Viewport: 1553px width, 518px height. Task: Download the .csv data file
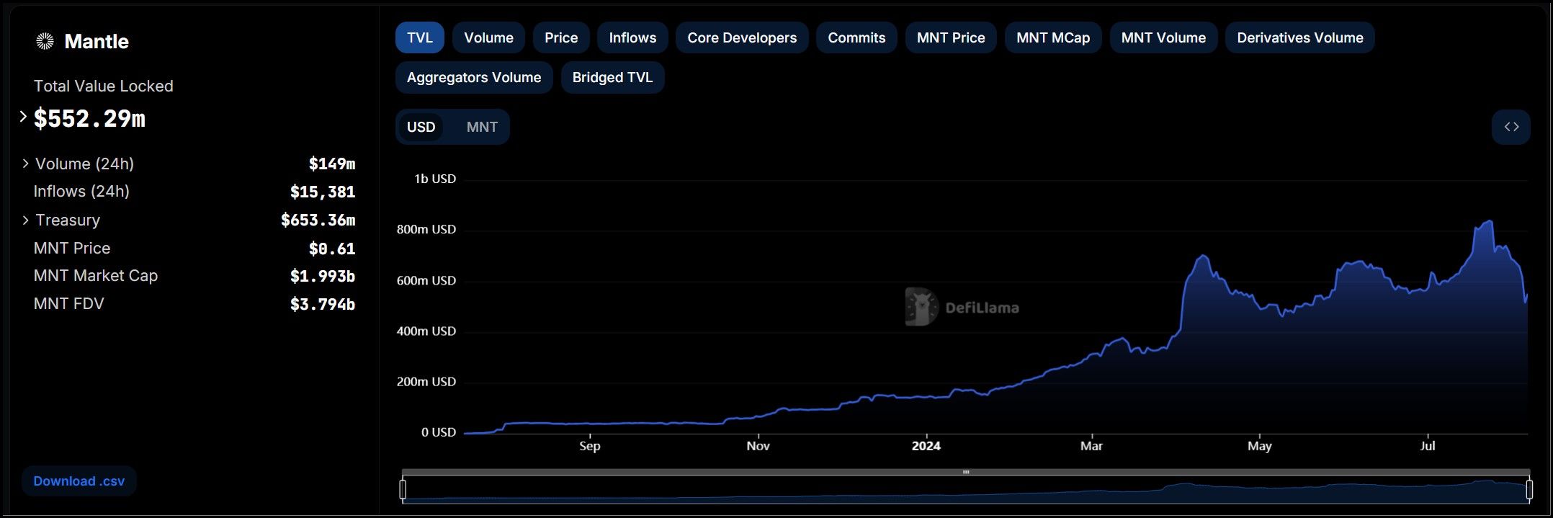click(79, 481)
